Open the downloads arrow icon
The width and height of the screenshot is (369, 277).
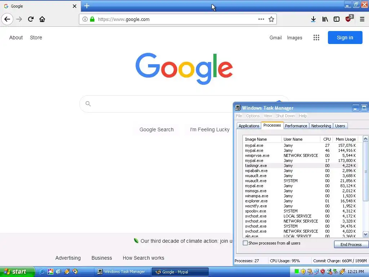pyautogui.click(x=313, y=19)
